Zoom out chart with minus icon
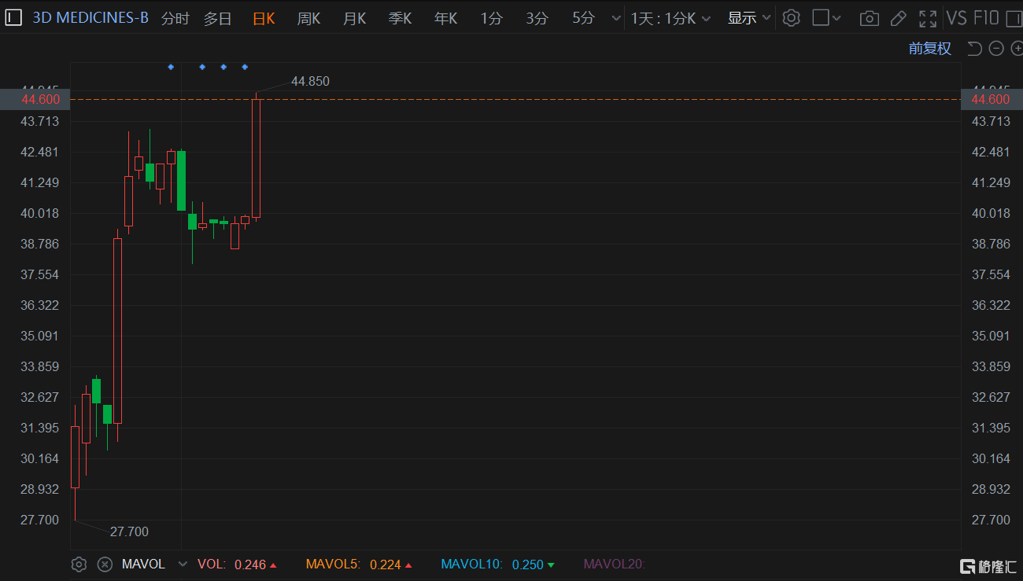1023x581 pixels. (x=996, y=49)
